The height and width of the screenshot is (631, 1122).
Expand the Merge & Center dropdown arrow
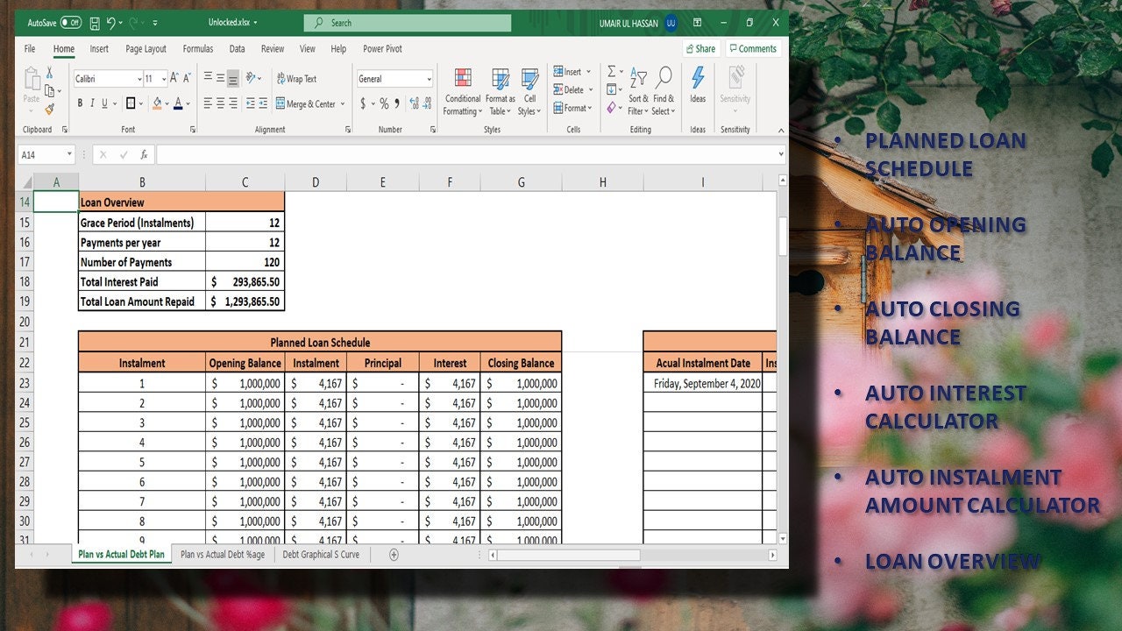(343, 103)
